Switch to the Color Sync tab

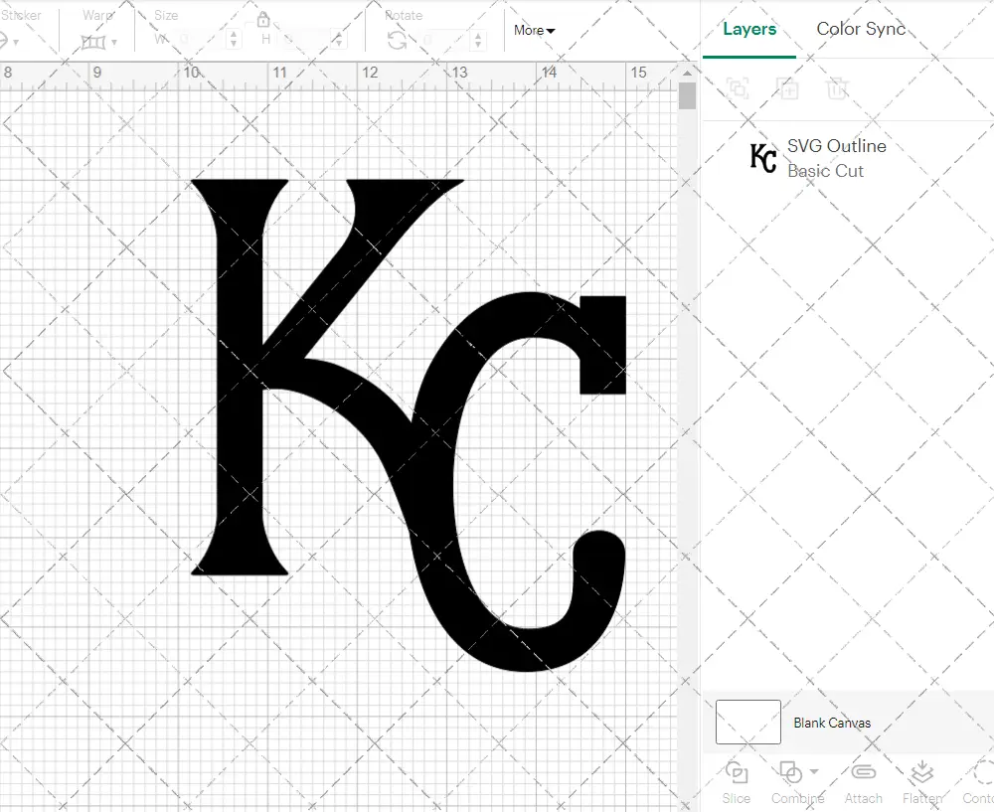[861, 29]
